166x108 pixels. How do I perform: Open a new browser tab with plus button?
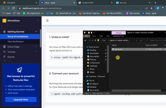pos(155,3)
